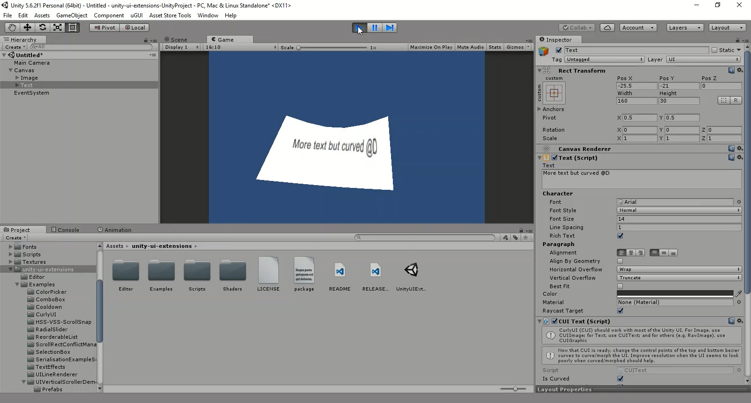Screen dimensions: 751x403
Task: Toggle the Text object active checkbox
Action: click(559, 50)
